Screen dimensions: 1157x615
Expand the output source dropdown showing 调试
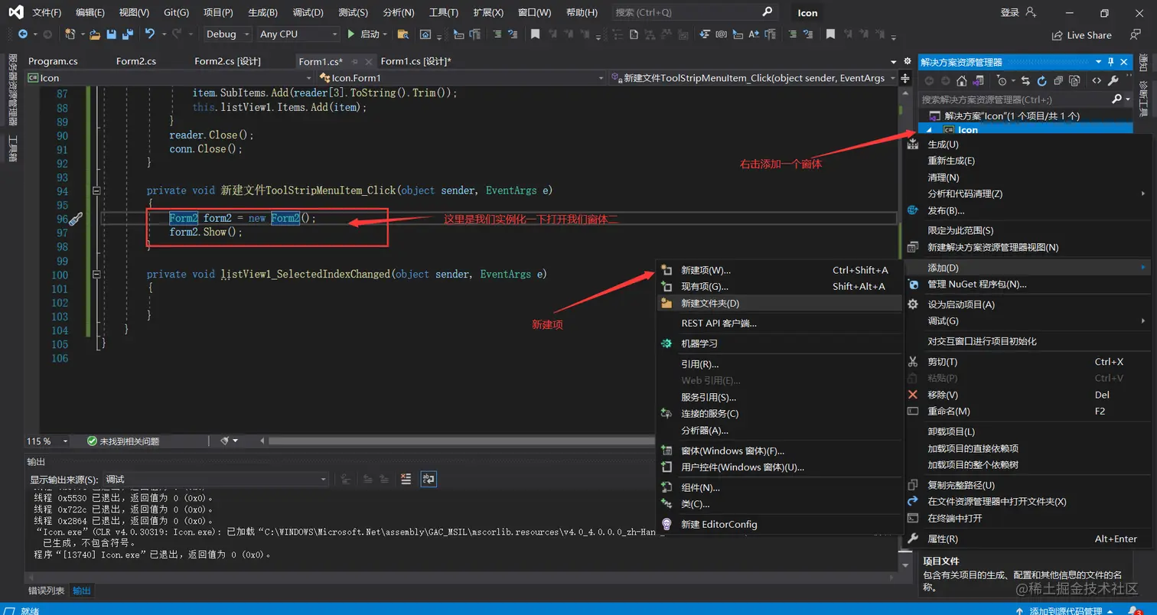click(x=215, y=480)
